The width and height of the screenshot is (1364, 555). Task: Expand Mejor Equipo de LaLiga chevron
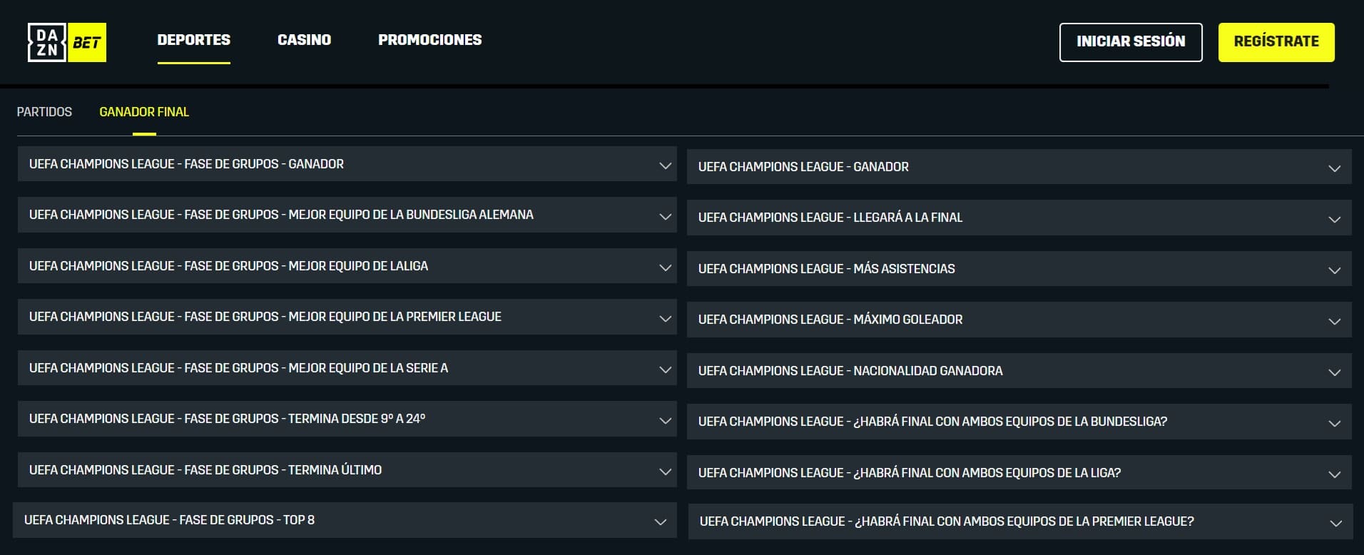tap(665, 268)
